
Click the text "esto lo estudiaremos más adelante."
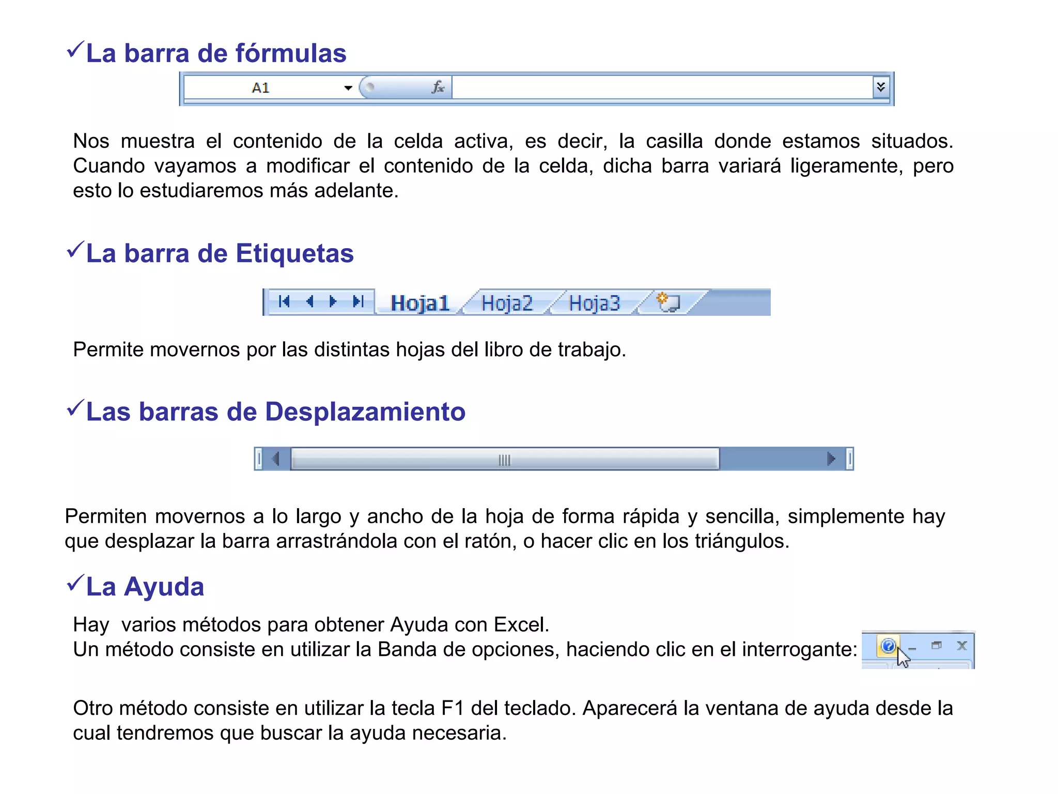tap(236, 191)
